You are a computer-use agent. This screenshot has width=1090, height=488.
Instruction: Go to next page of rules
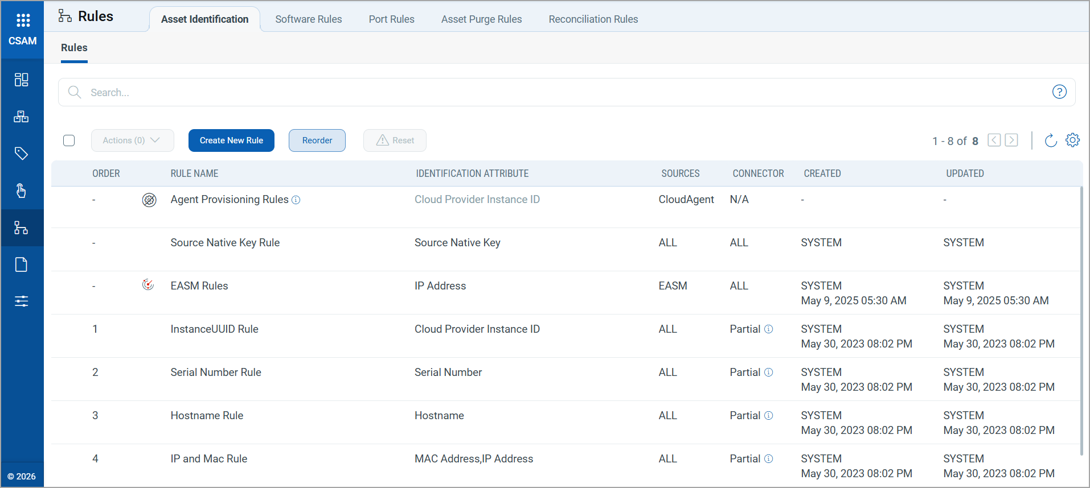(x=1011, y=140)
